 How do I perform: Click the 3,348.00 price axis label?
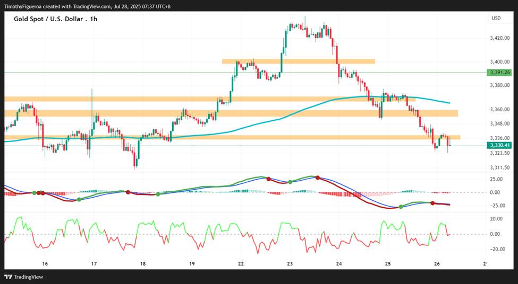point(499,124)
